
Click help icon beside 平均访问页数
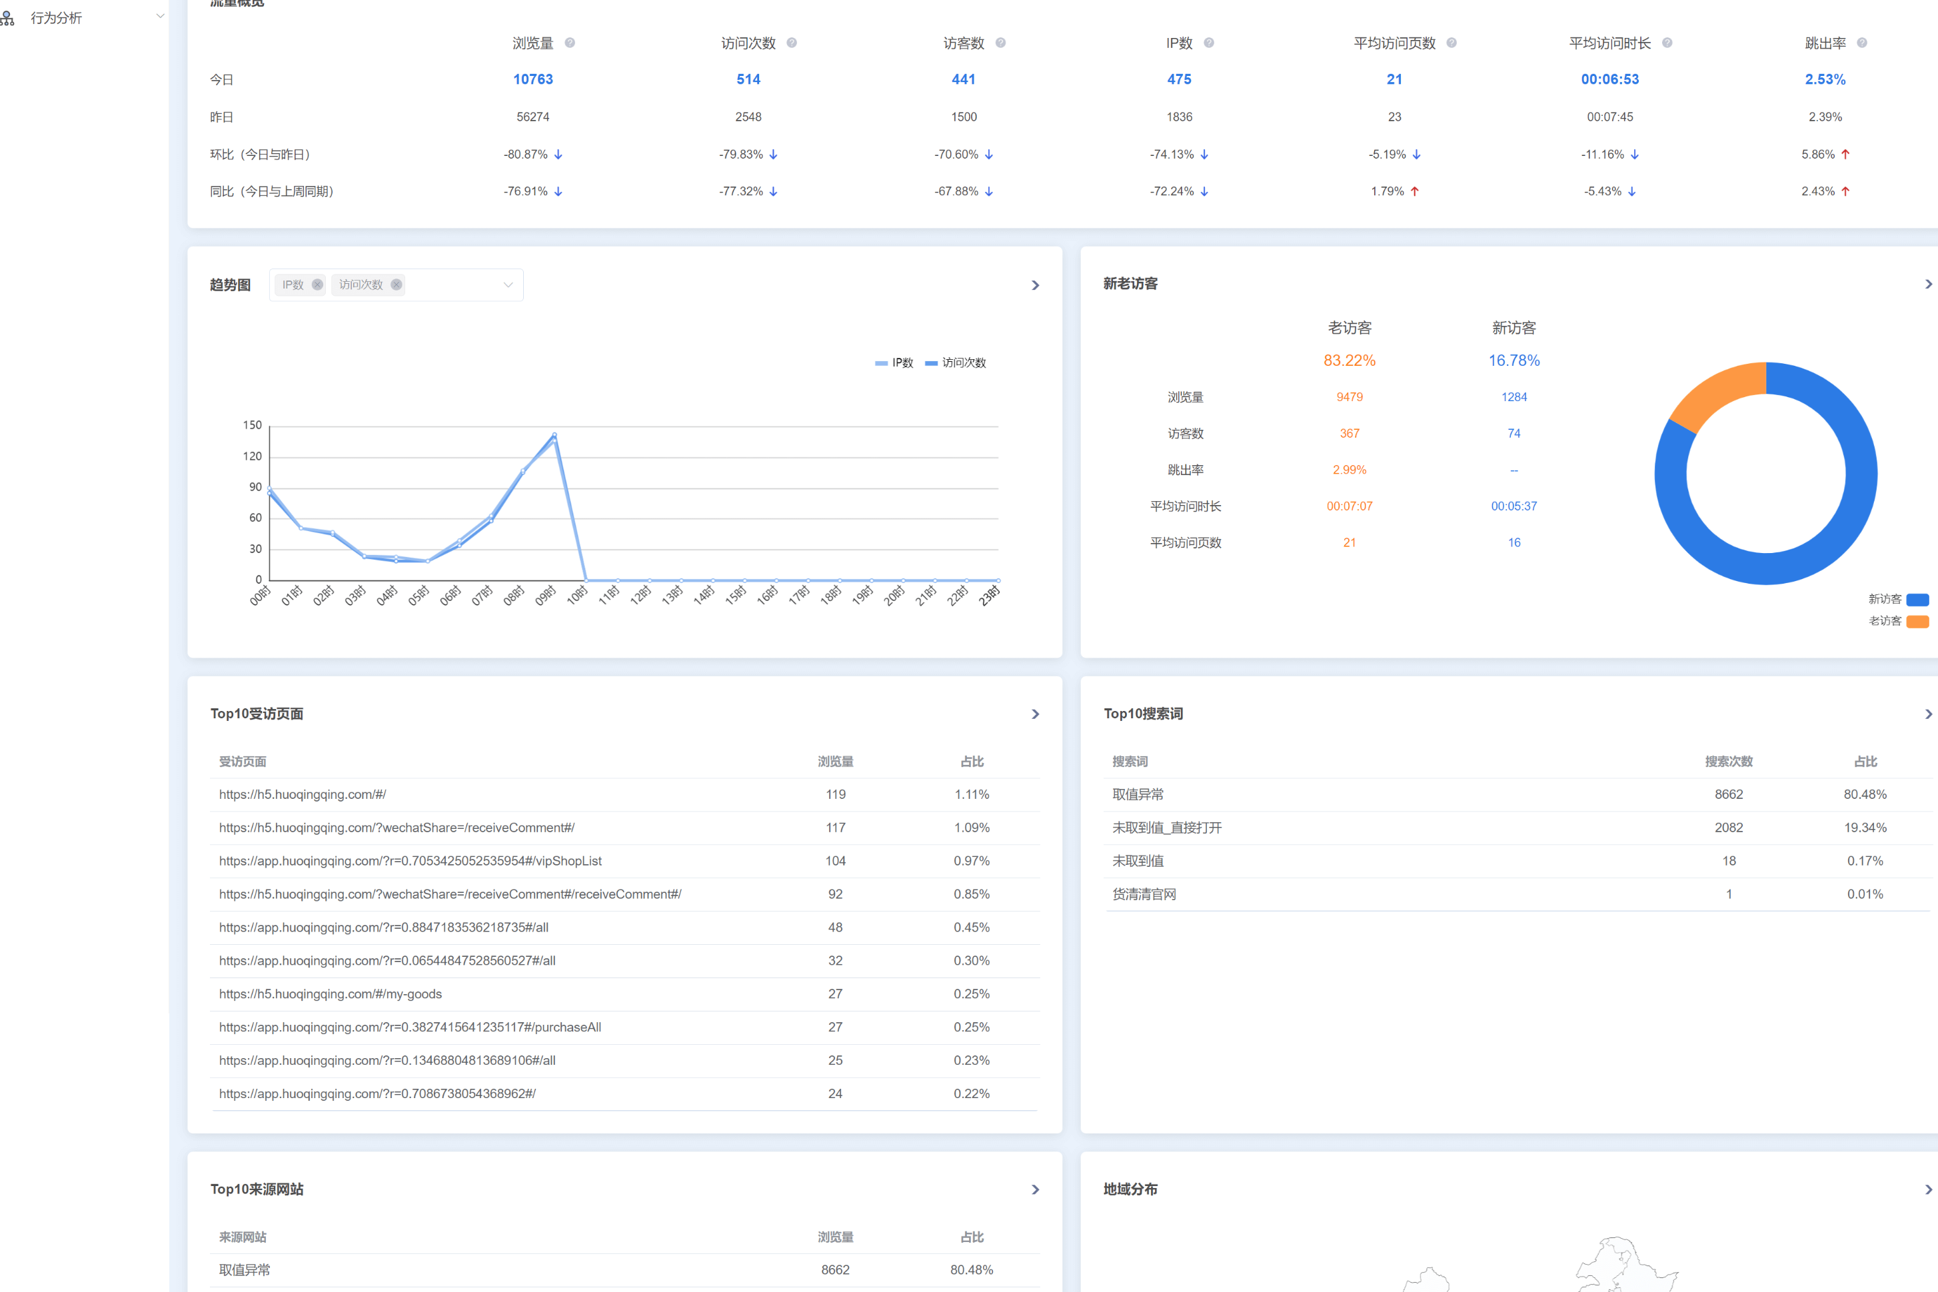pyautogui.click(x=1451, y=43)
